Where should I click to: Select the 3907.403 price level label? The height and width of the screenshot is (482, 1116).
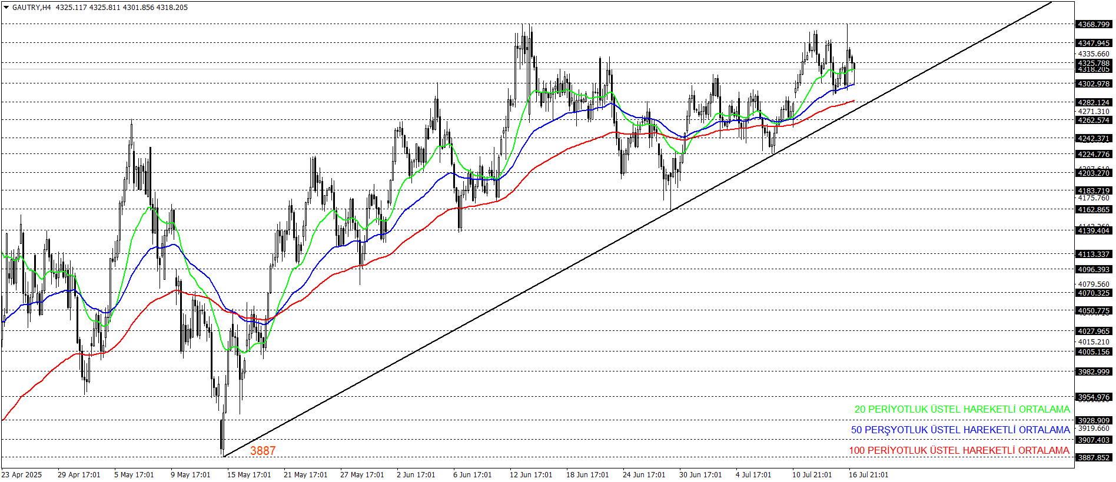tap(1094, 440)
